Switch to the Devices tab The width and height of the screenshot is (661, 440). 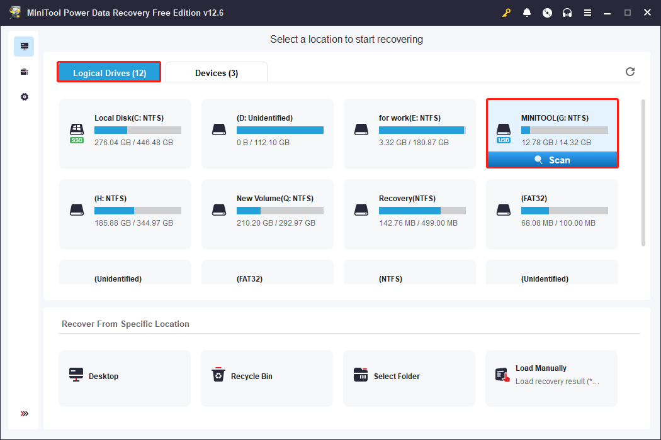click(217, 73)
